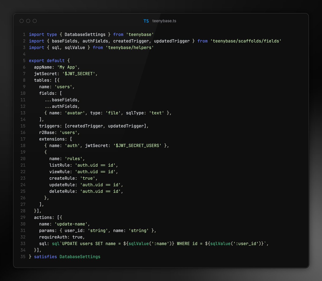Click the 'avatar' string value
Screen dimensions: 322x281
coord(75,113)
